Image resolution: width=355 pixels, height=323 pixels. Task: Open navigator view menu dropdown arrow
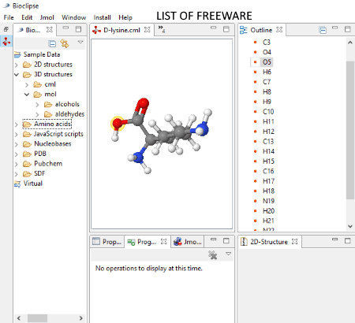click(x=80, y=42)
